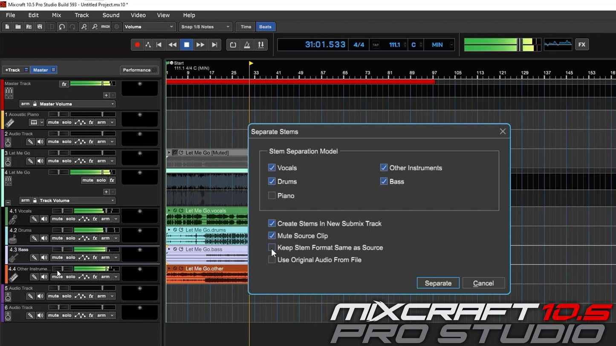The height and width of the screenshot is (346, 616).
Task: Click the automation curve icon on Acoustic Piano
Action: [x=81, y=122]
